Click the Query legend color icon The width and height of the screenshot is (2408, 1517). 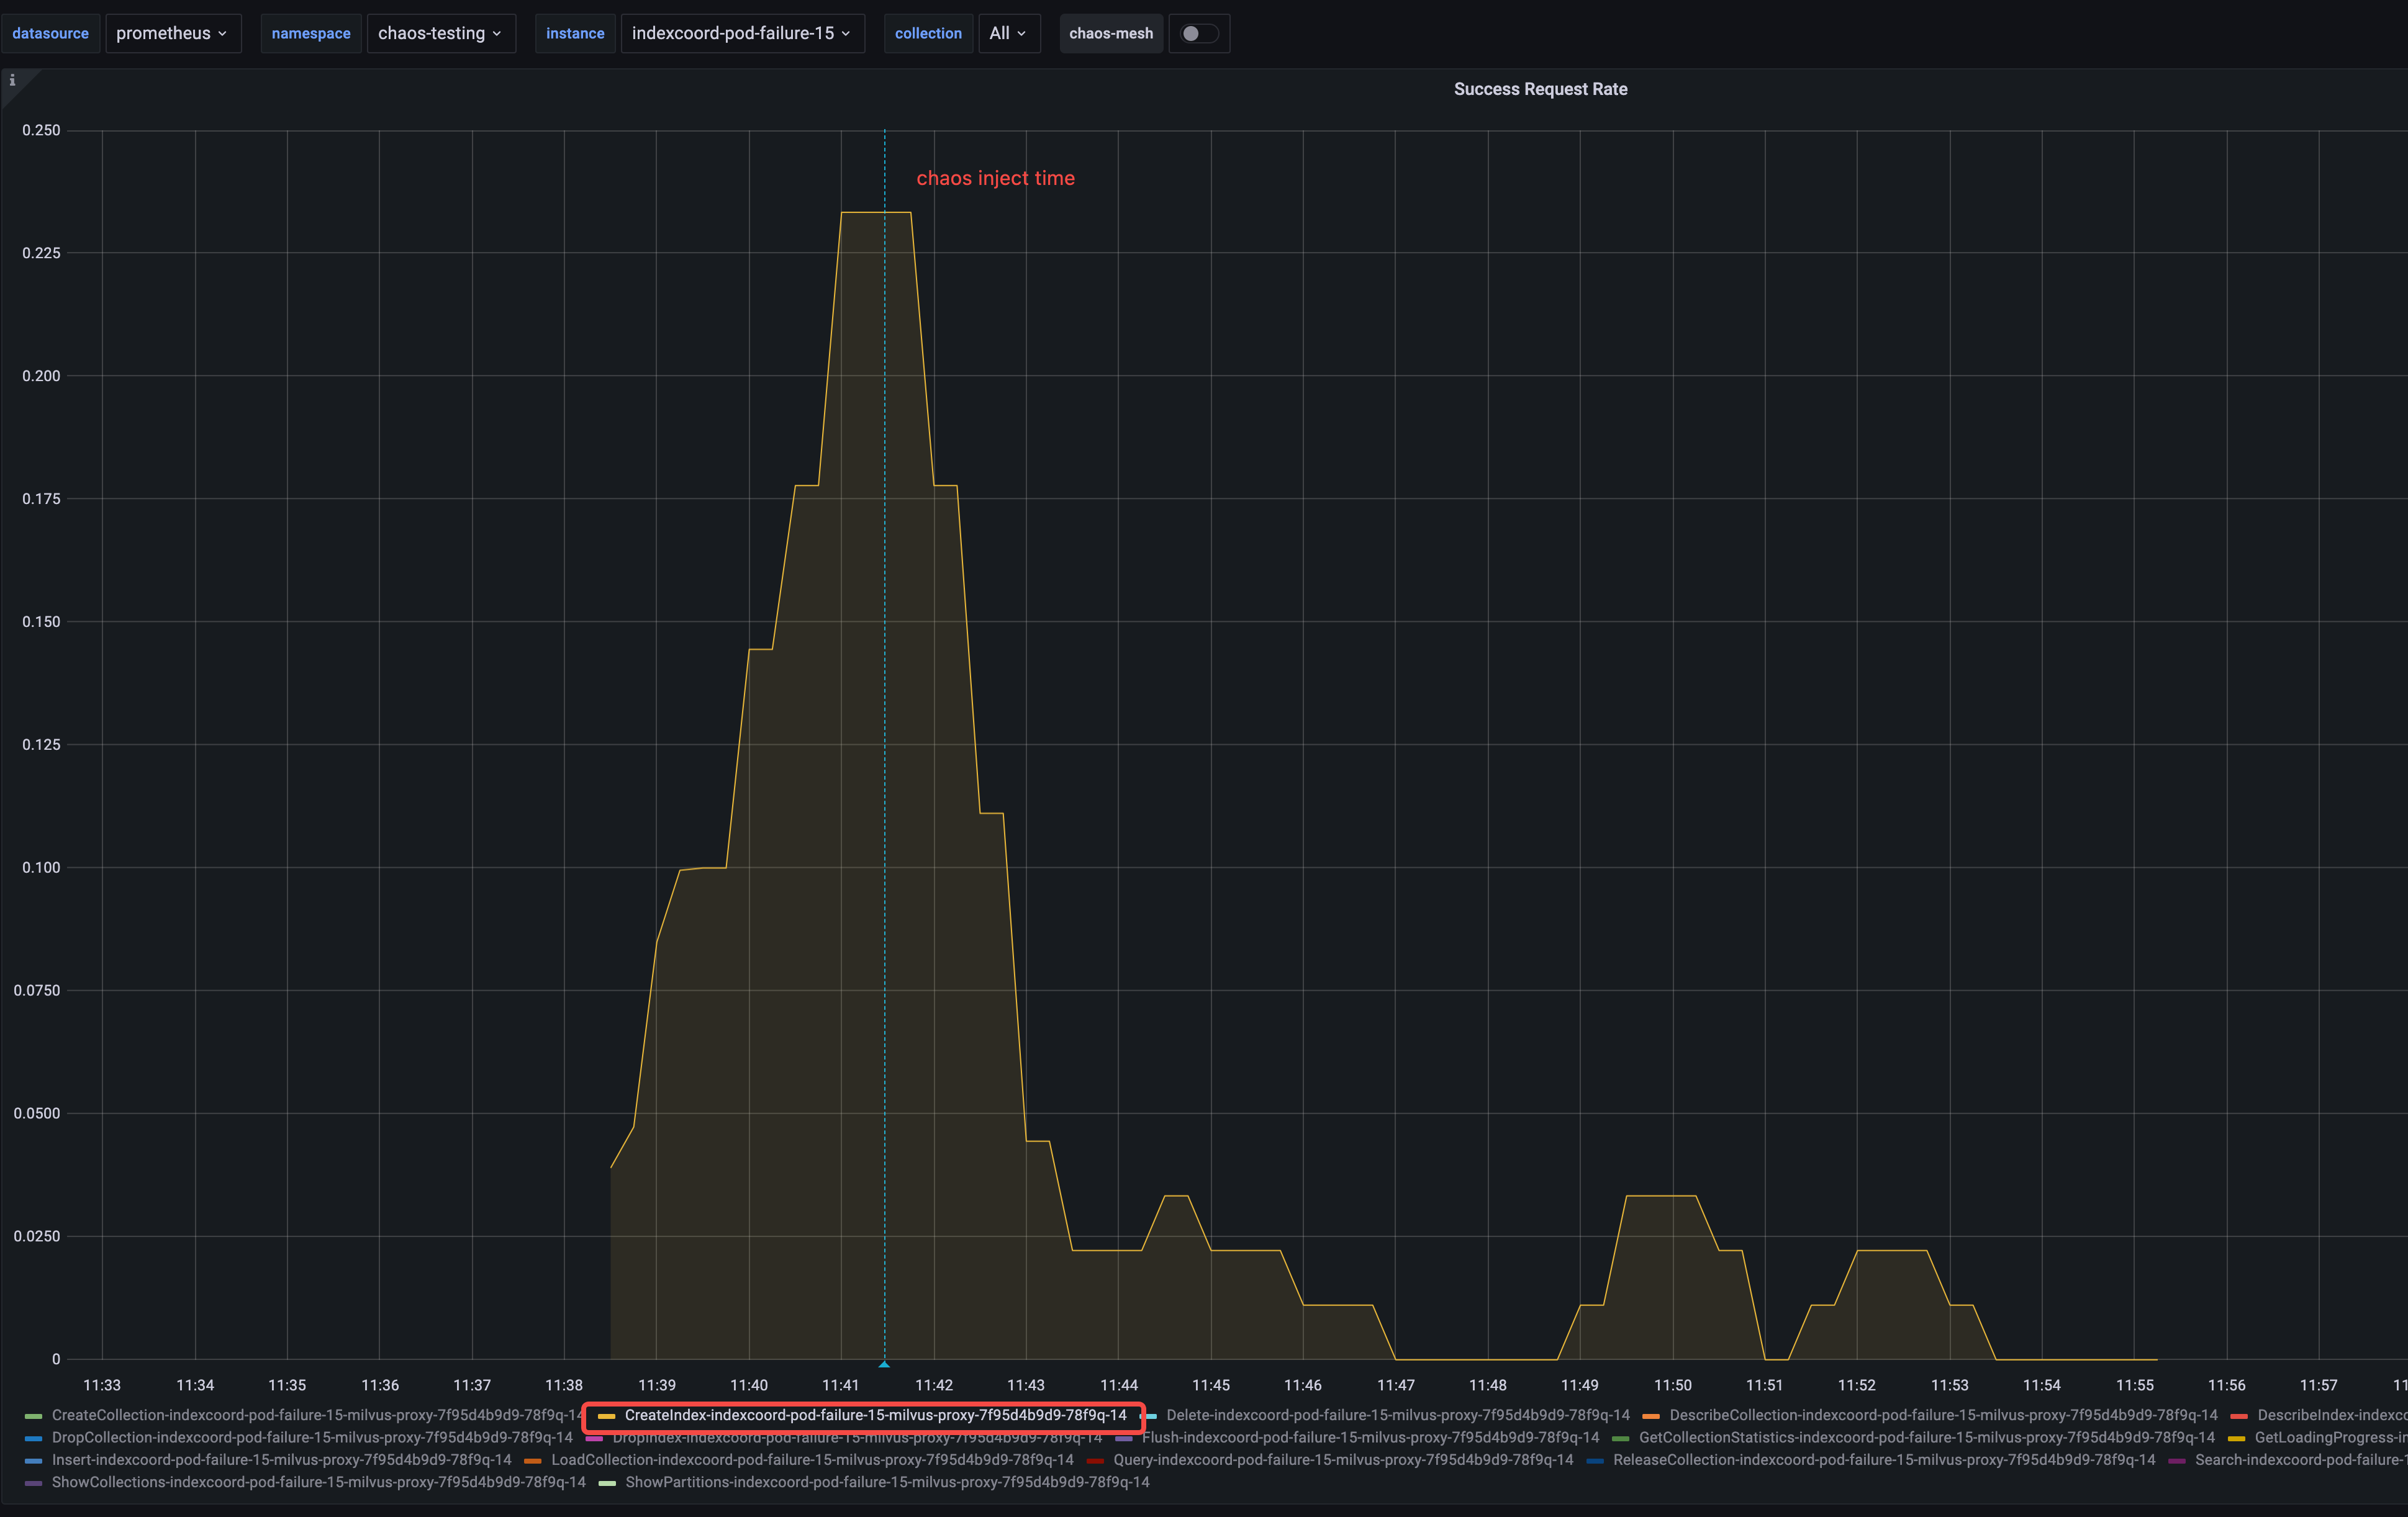1095,1460
